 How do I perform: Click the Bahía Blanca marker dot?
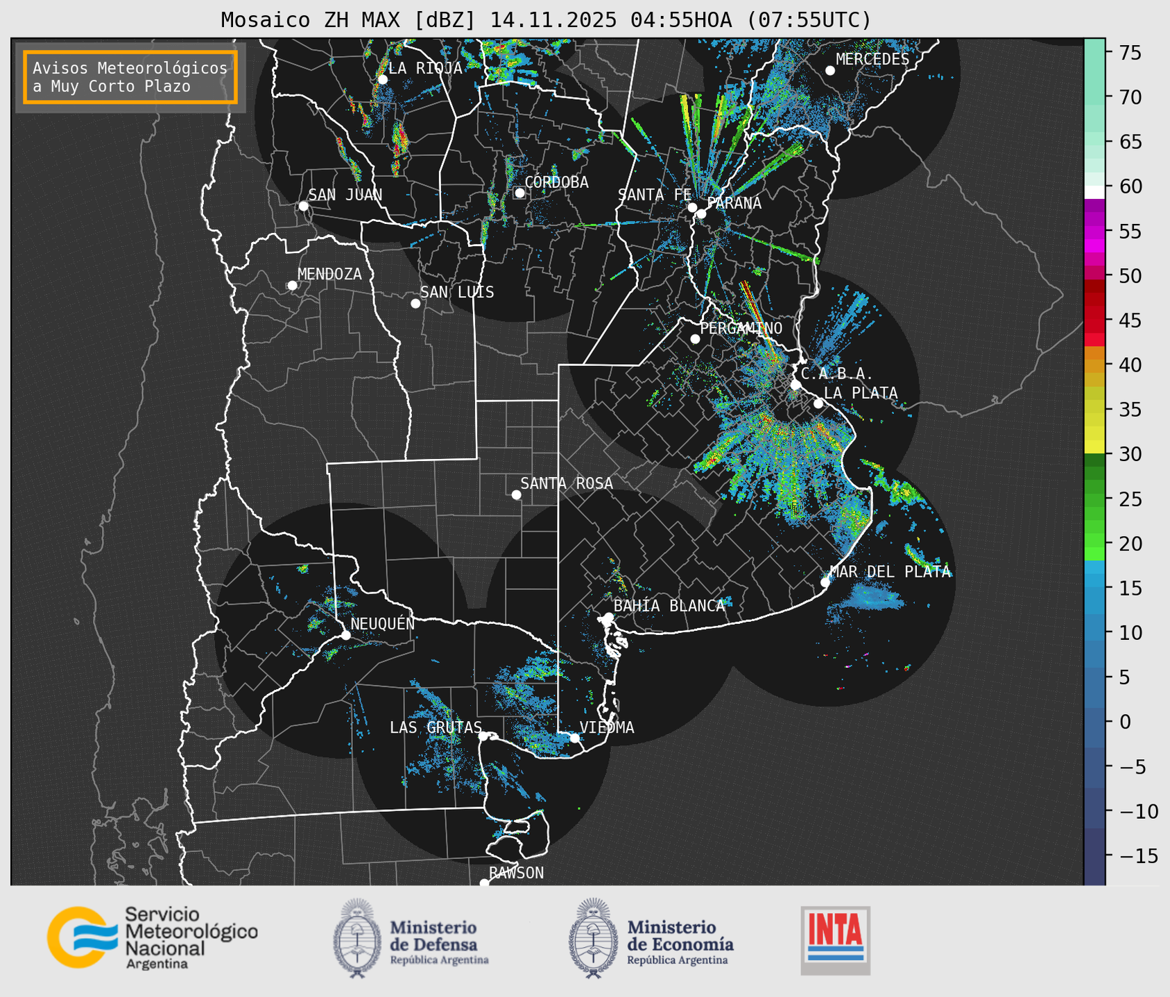[608, 617]
